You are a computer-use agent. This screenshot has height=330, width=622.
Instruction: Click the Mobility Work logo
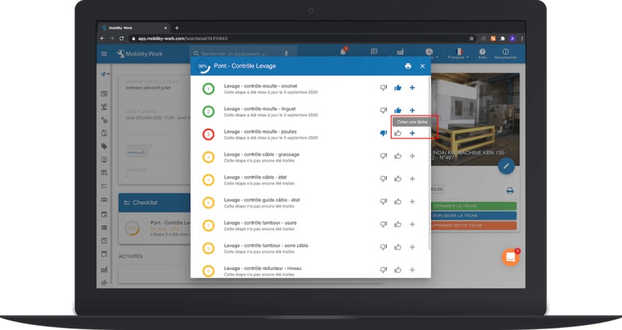(139, 54)
